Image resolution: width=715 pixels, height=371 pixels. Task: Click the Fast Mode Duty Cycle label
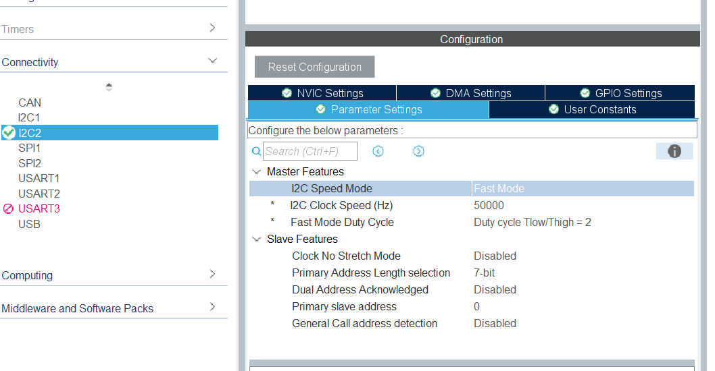[342, 222]
